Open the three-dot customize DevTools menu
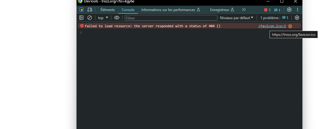 [x=298, y=10]
